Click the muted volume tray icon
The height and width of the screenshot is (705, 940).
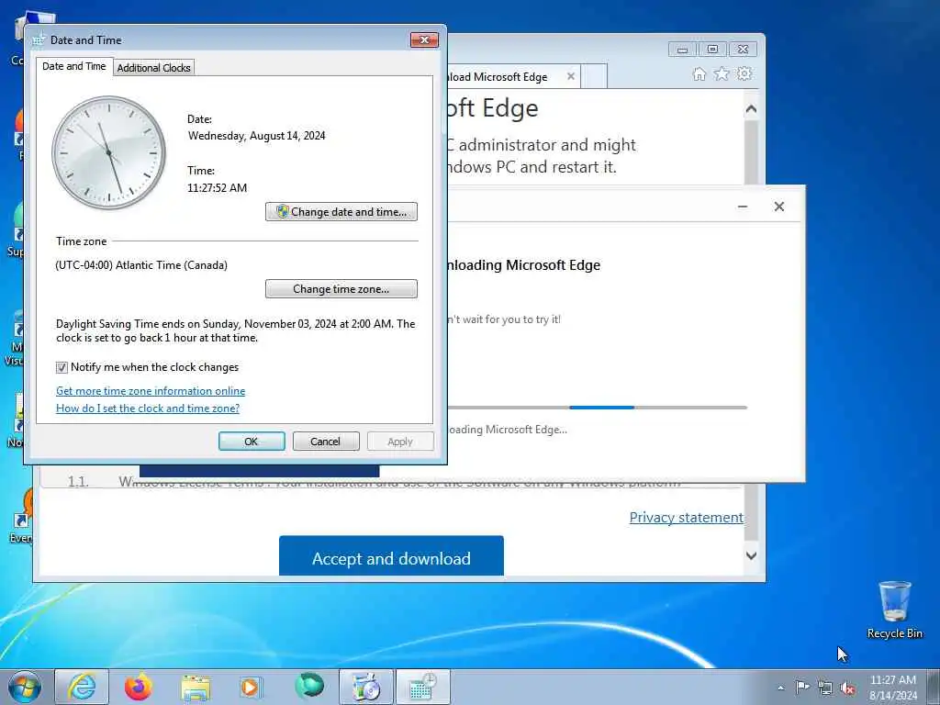tap(847, 688)
